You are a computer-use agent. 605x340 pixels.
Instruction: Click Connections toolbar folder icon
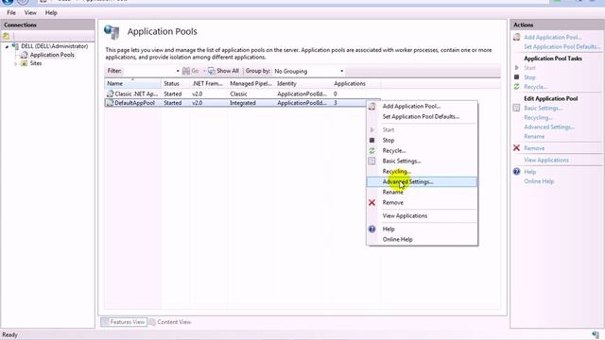(x=7, y=36)
